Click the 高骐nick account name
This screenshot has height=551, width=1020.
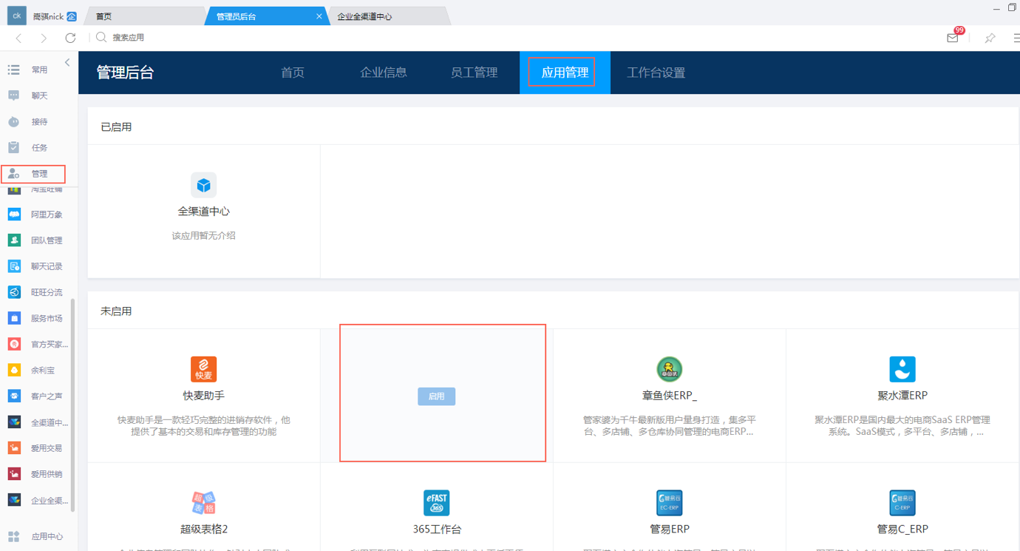click(x=49, y=16)
